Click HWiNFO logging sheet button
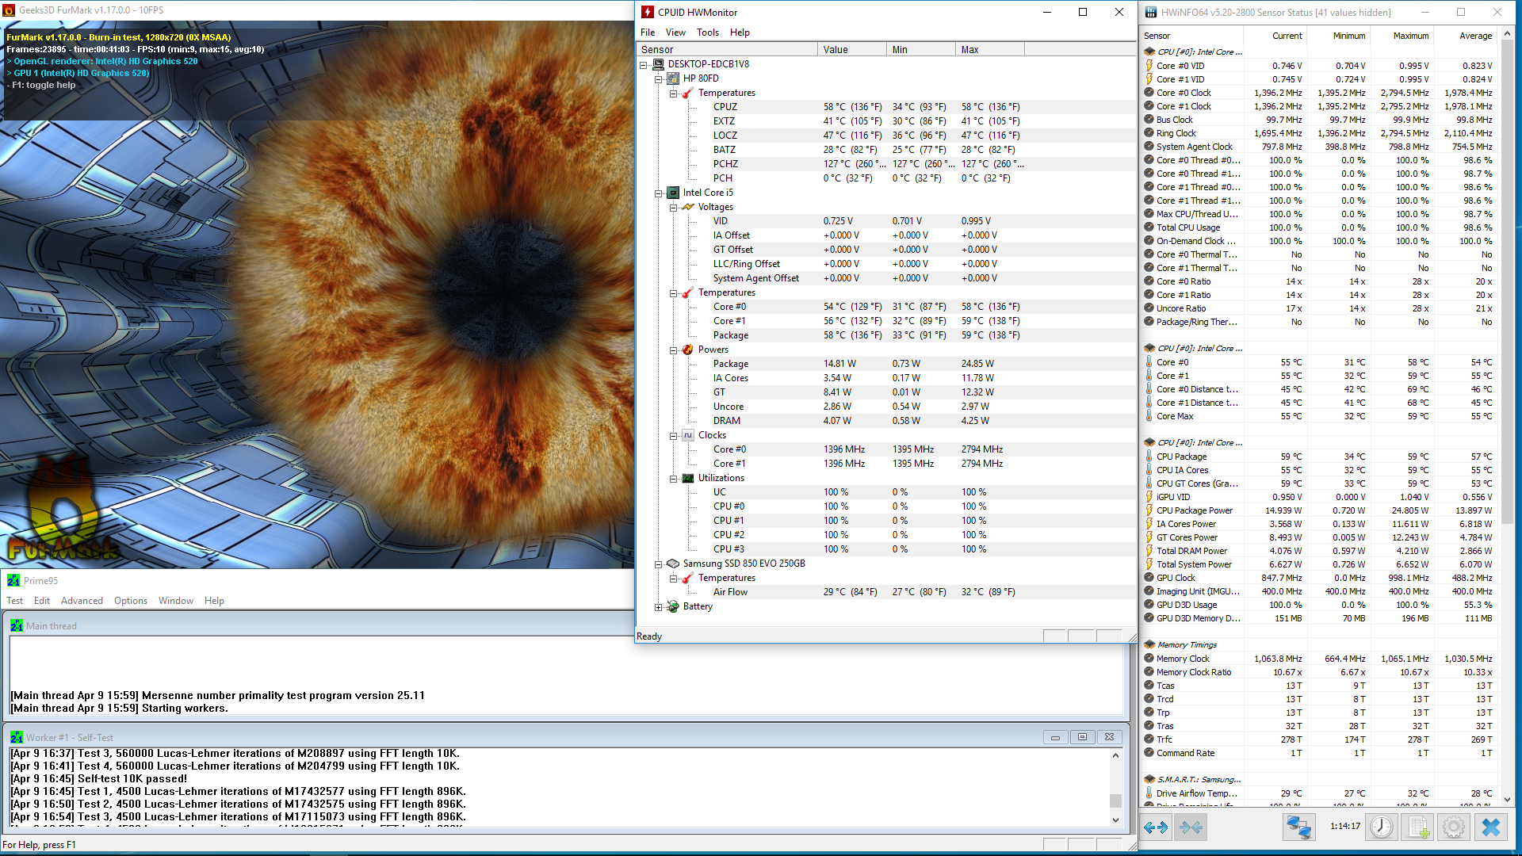Image resolution: width=1522 pixels, height=856 pixels. click(1419, 827)
